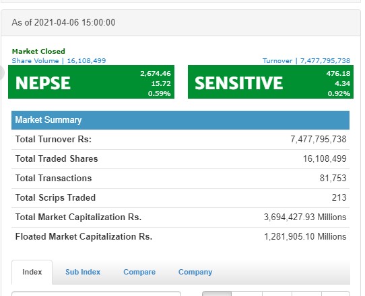This screenshot has height=296, width=365.
Task: Click SENSITIVE percent change 0.92%
Action: pos(339,94)
